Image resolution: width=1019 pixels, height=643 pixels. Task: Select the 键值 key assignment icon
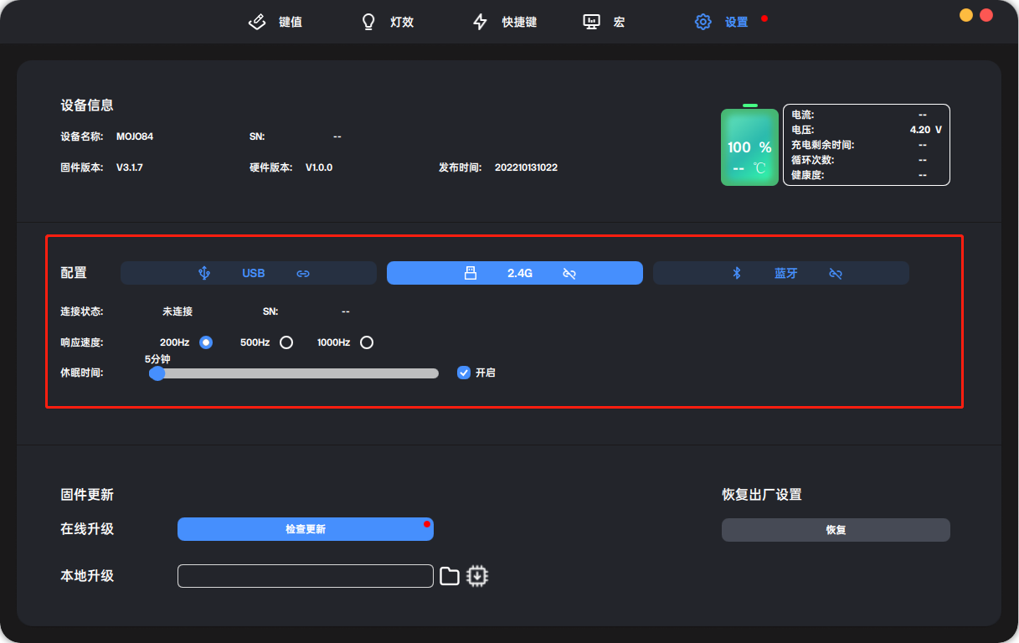(x=257, y=22)
